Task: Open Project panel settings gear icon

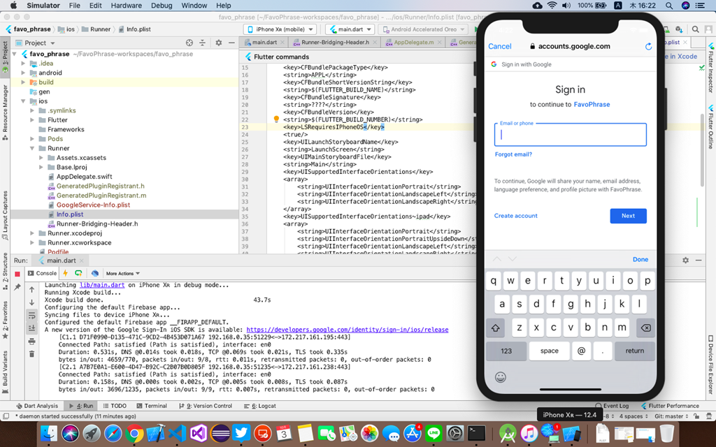Action: (x=218, y=43)
